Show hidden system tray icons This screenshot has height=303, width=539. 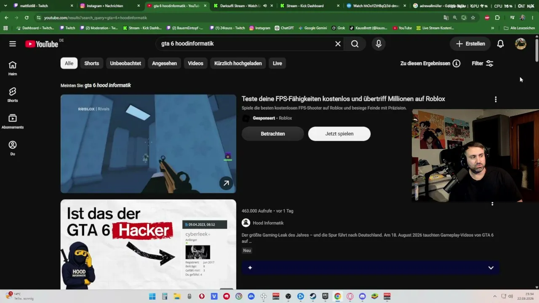[x=495, y=296]
